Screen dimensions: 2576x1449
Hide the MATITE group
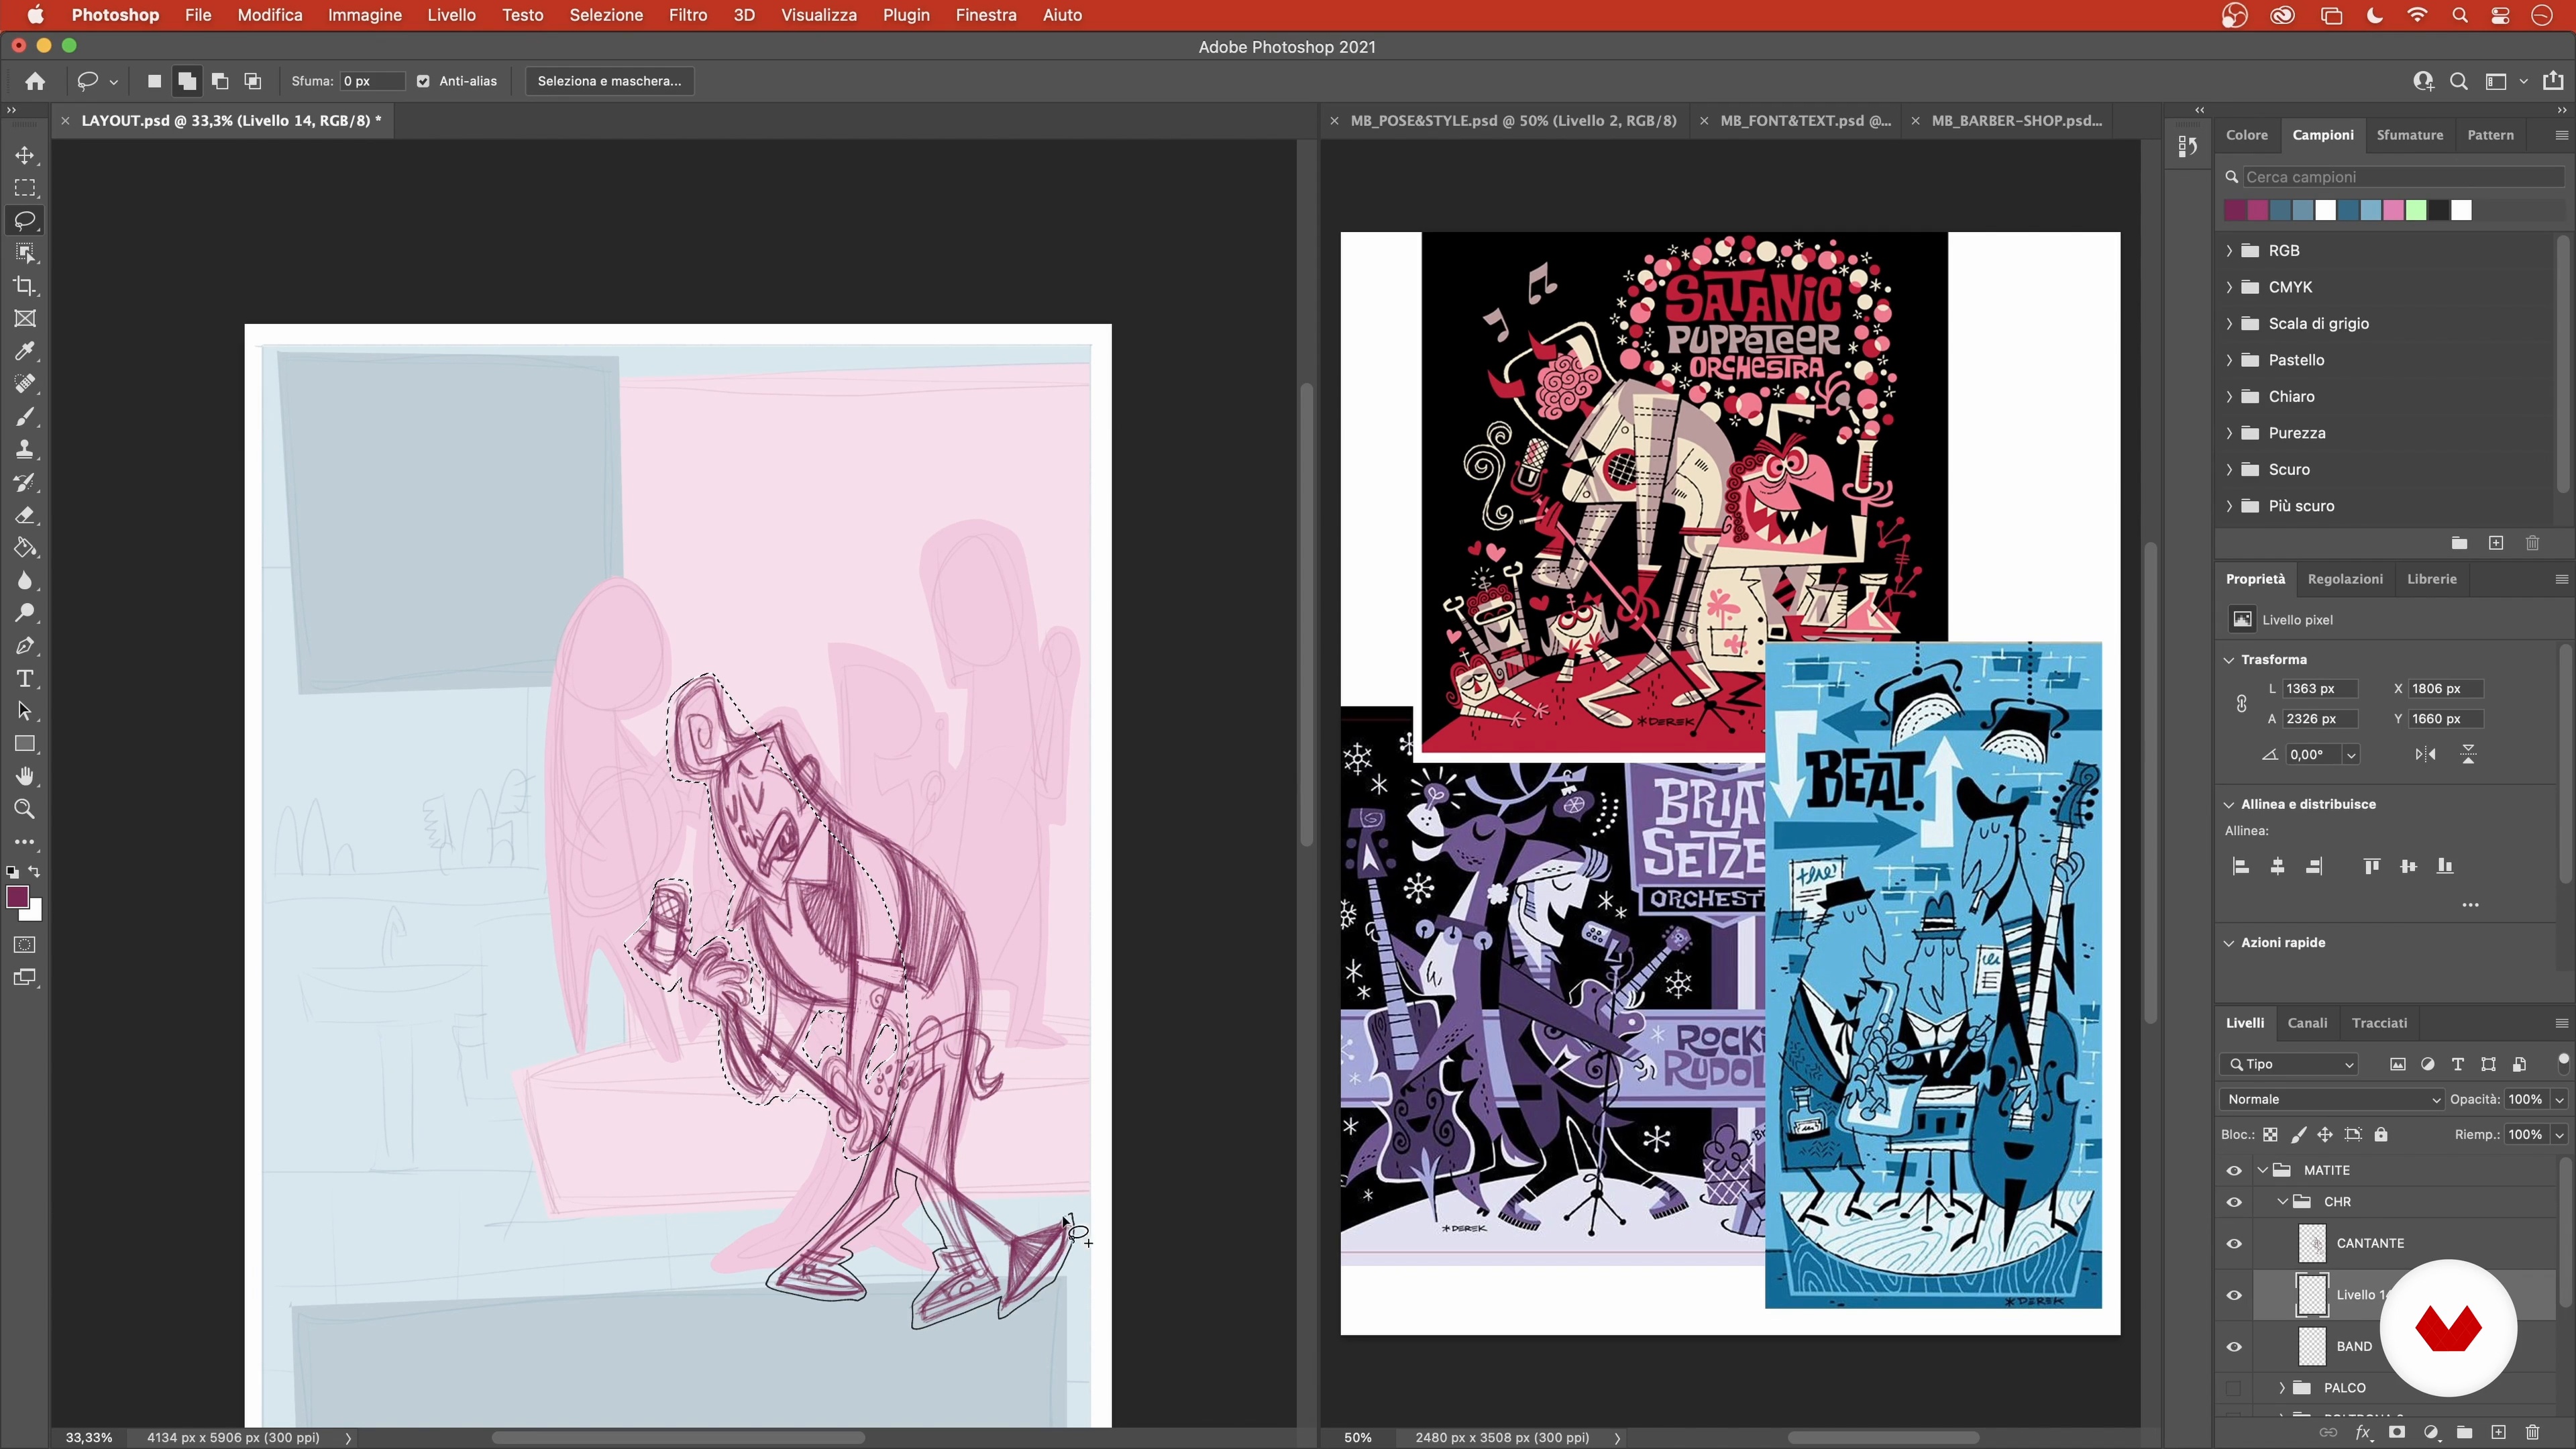pos(2234,1170)
